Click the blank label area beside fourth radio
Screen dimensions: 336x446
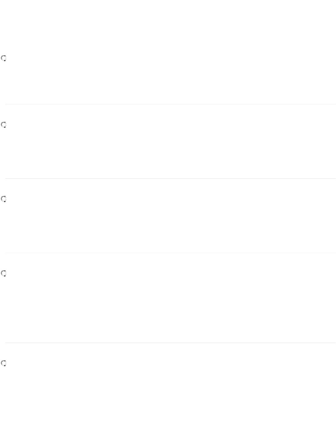coord(170,273)
